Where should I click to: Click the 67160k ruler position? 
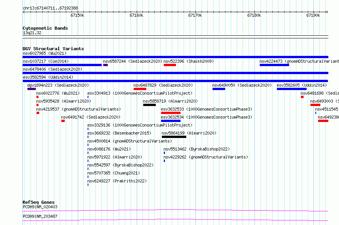[136, 15]
